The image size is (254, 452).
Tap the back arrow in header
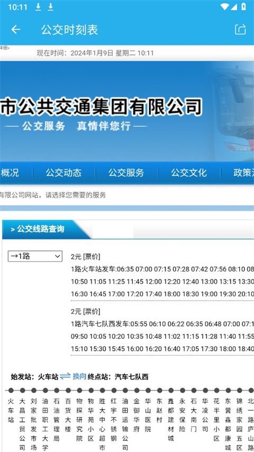(x=15, y=30)
